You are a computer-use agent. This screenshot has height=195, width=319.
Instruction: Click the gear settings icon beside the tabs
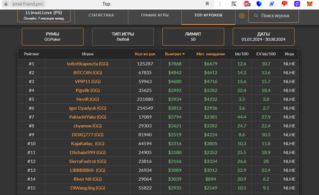242,16
